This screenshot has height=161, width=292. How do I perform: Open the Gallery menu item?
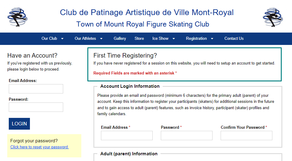click(x=120, y=38)
